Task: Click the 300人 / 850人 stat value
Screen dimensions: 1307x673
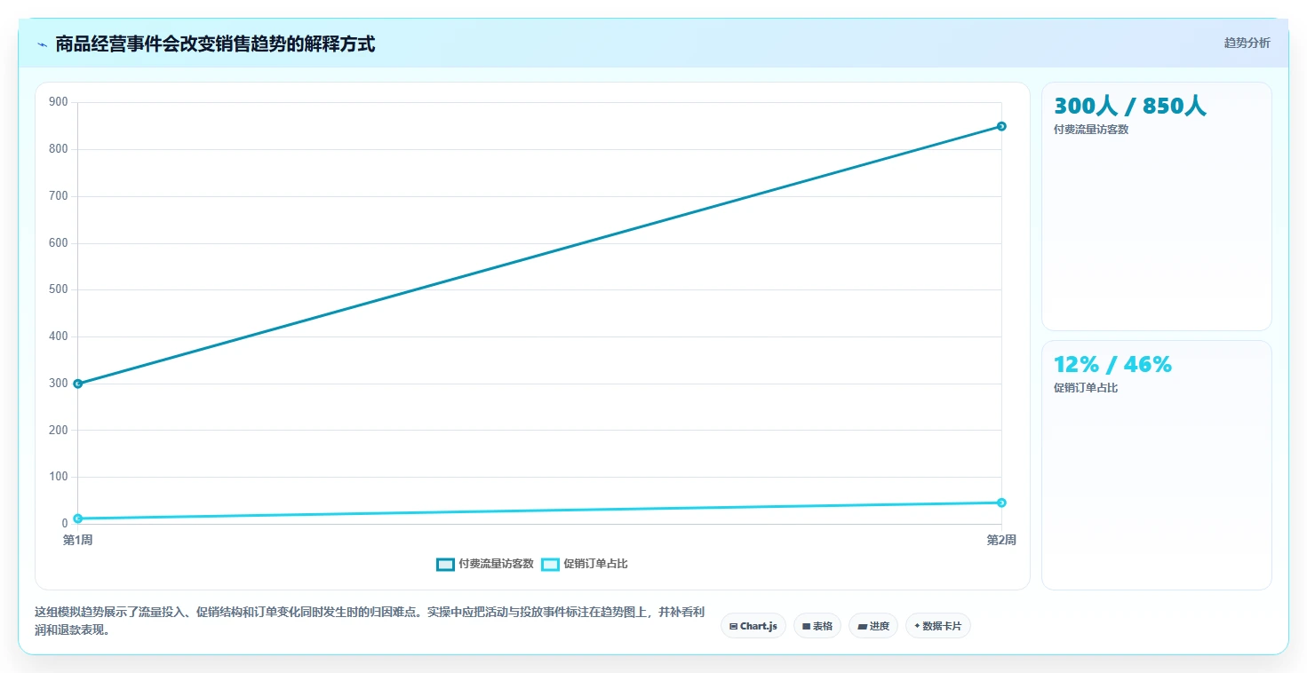Action: coord(1130,107)
